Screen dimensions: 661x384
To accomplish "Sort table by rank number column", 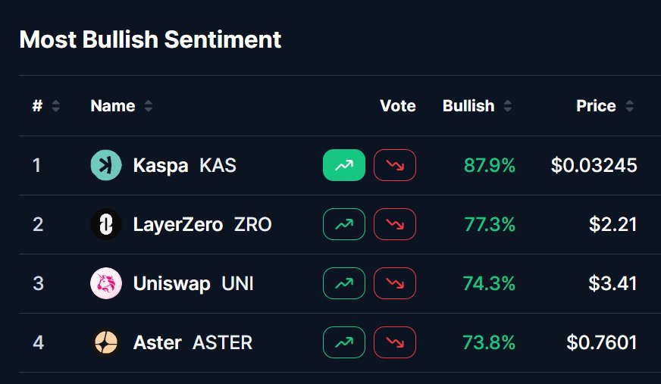I will coord(45,106).
